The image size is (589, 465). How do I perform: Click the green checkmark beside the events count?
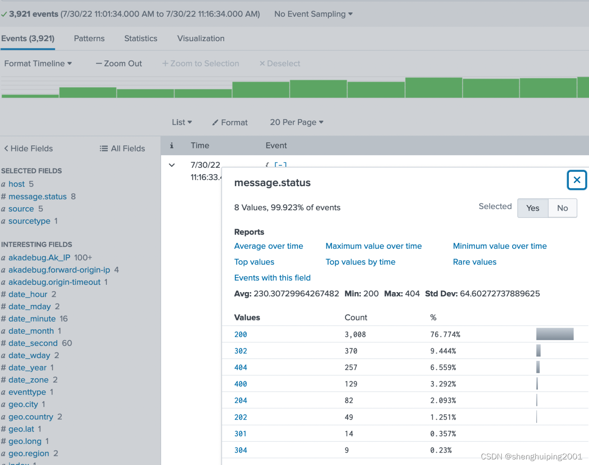(x=4, y=14)
